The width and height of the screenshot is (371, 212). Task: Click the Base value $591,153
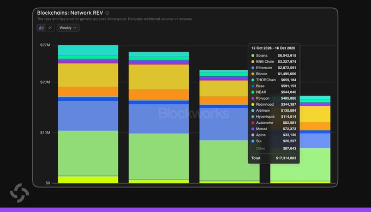(289, 86)
